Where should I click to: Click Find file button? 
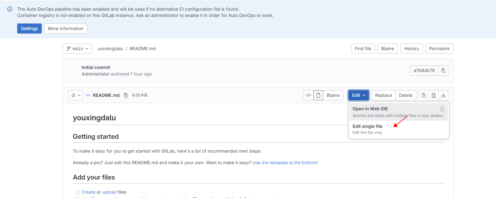coord(363,49)
